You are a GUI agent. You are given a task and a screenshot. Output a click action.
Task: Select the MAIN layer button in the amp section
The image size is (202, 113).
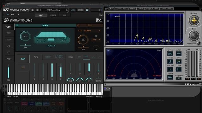pos(23,59)
